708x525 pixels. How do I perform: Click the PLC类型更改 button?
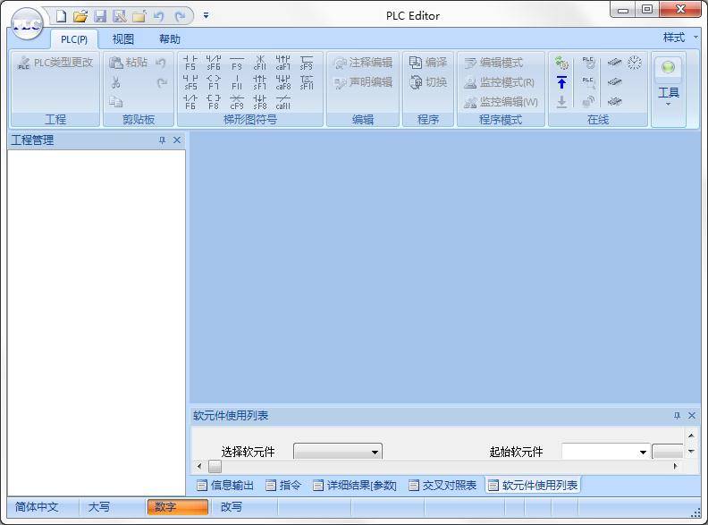coord(55,63)
